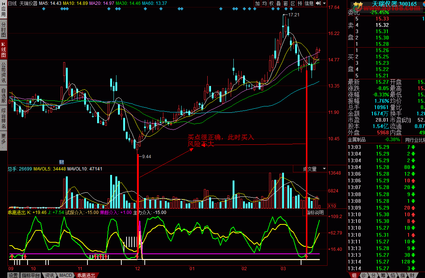Click the 最新 price value 15.27
This screenshot has width=425, height=278.
382,82
